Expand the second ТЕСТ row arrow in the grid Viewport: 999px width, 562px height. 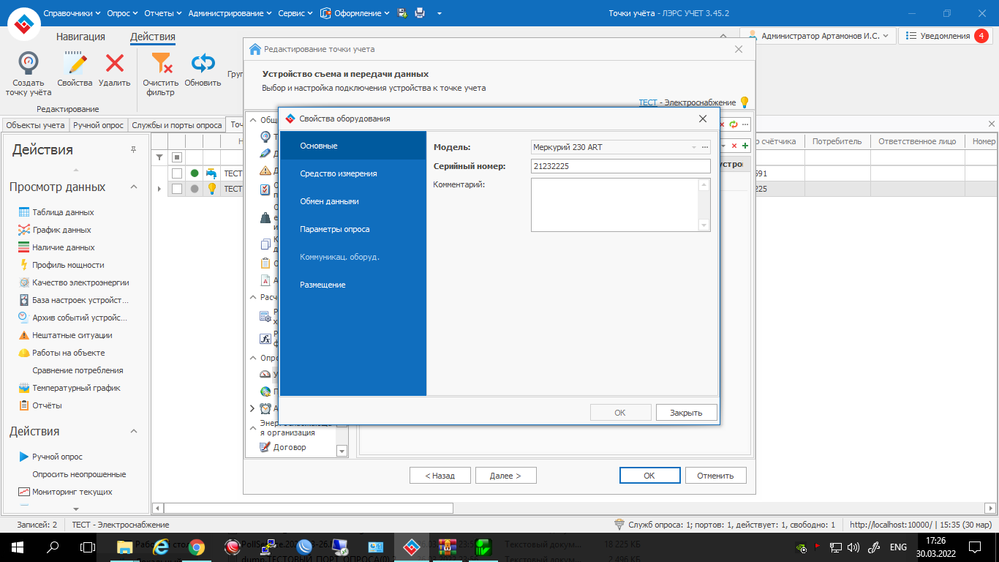click(x=159, y=189)
